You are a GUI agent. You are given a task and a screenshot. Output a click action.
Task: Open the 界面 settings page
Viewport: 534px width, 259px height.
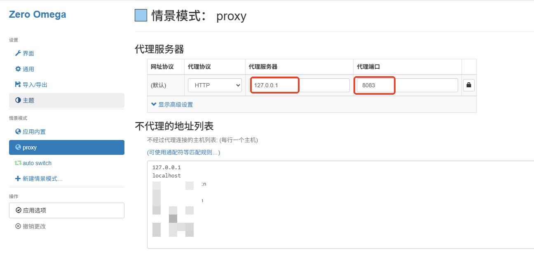[x=28, y=54]
